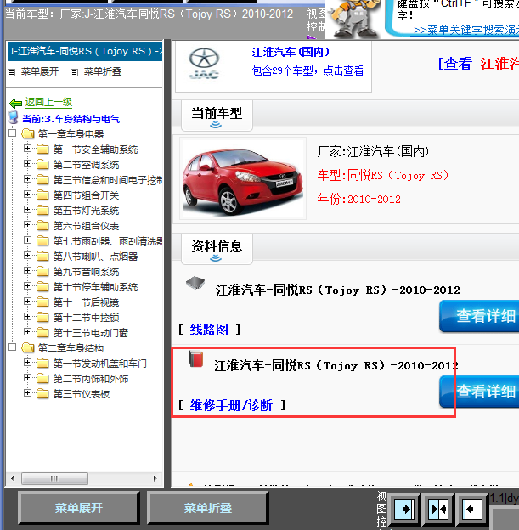Select 第二节内饰和外饰 tree item
The image size is (519, 530).
[91, 379]
